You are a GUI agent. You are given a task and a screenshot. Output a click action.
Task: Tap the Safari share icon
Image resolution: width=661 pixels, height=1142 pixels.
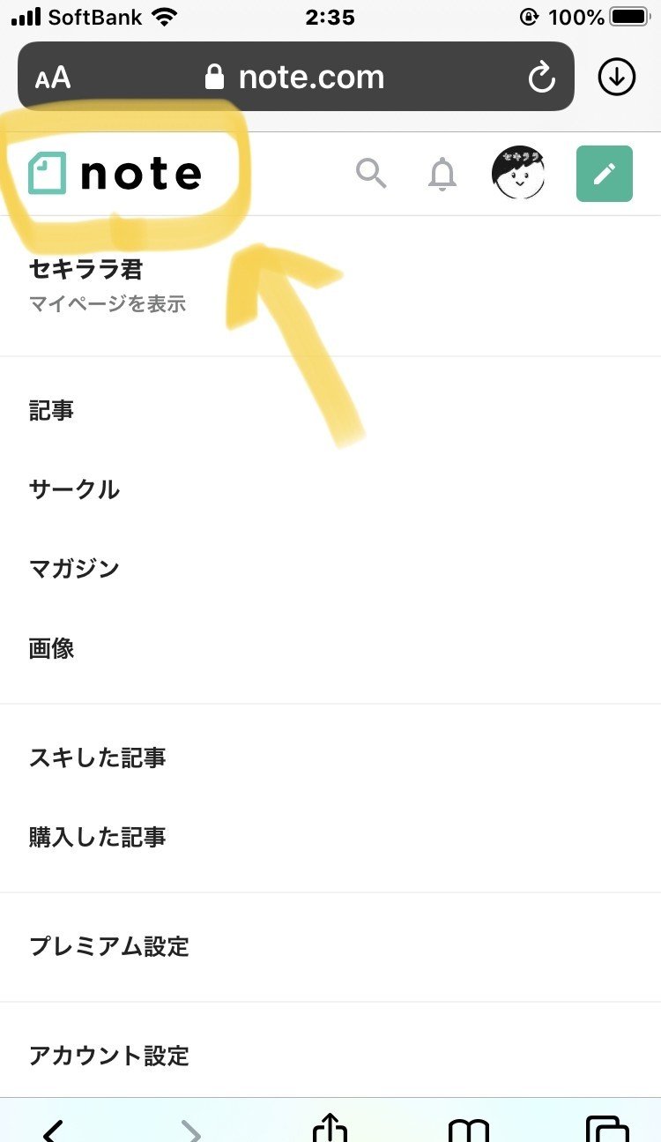[330, 1130]
